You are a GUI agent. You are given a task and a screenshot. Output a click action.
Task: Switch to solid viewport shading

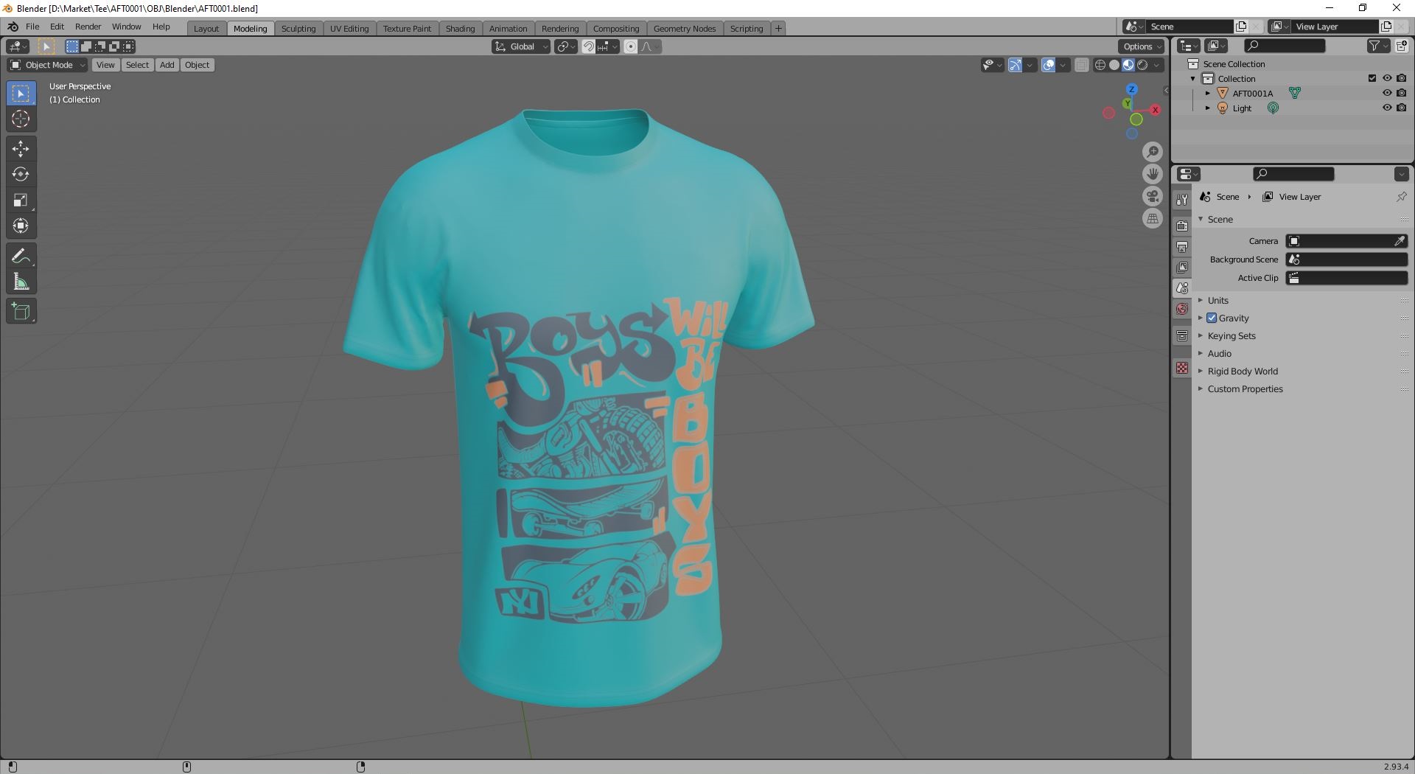[1114, 65]
